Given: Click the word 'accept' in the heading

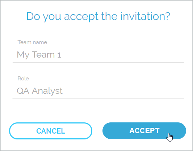Looking at the screenshot, I should point(81,17).
